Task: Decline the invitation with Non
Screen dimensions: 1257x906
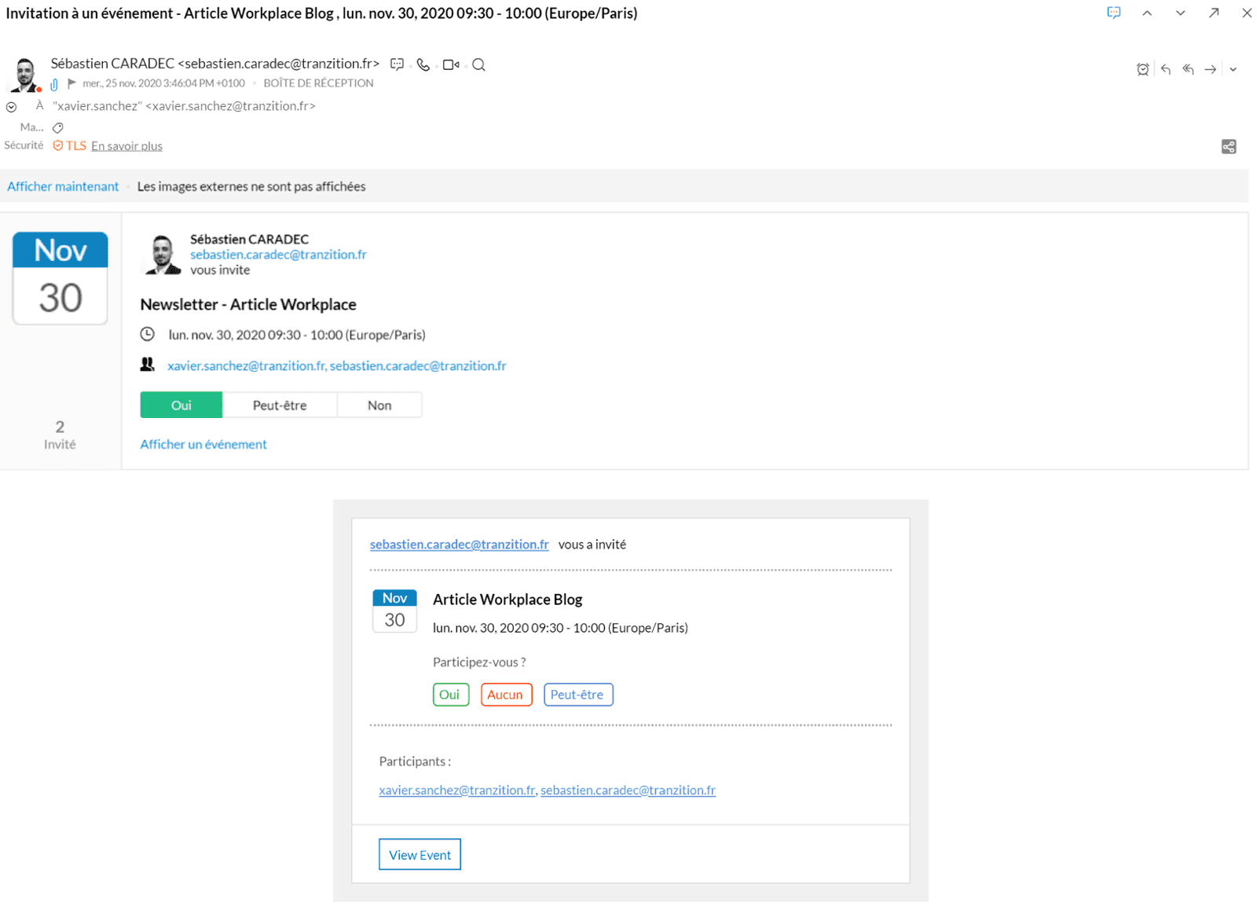Action: point(379,405)
